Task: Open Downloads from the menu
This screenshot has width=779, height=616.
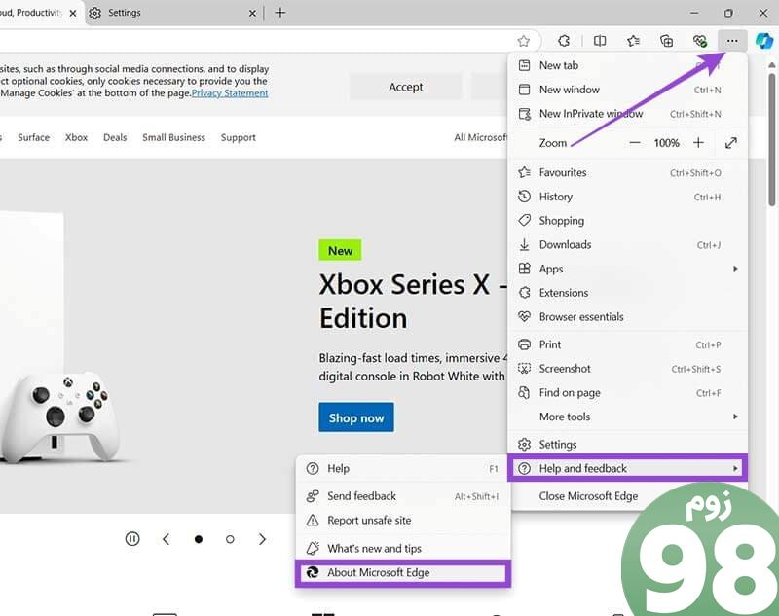Action: (x=628, y=244)
